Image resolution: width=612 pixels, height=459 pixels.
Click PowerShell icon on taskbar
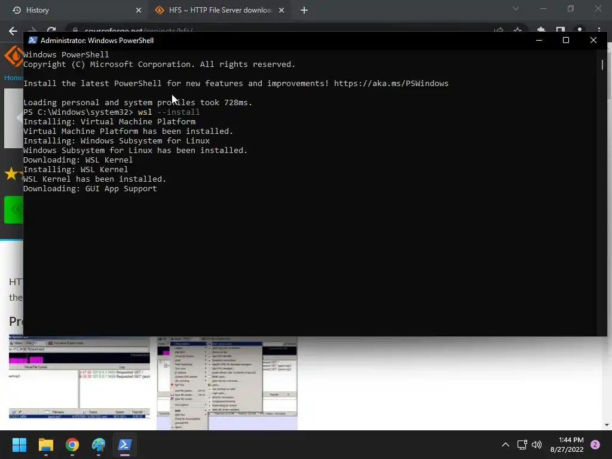click(x=125, y=445)
